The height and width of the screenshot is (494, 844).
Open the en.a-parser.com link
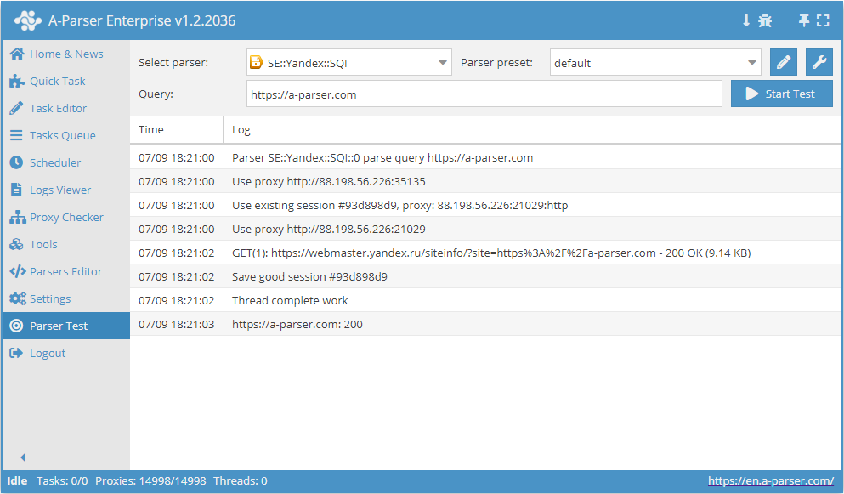(770, 481)
